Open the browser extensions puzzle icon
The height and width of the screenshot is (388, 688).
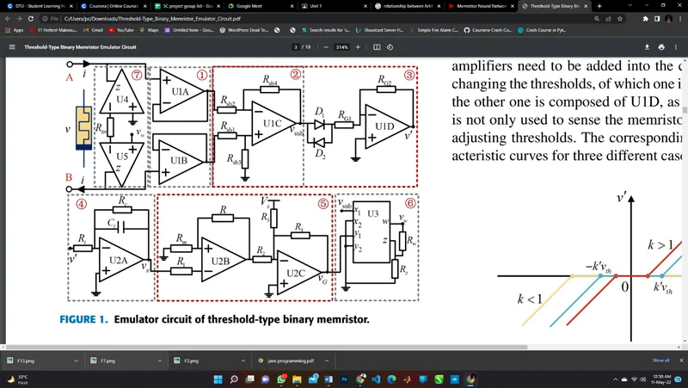pos(646,19)
